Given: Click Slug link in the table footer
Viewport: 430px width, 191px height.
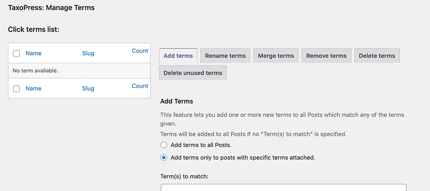Looking at the screenshot, I should coord(88,88).
